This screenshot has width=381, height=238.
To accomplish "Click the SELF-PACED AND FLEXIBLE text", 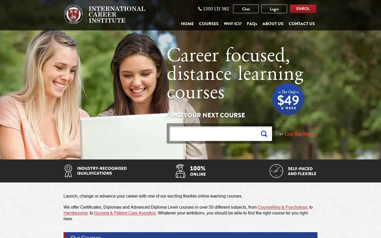I will pyautogui.click(x=302, y=171).
